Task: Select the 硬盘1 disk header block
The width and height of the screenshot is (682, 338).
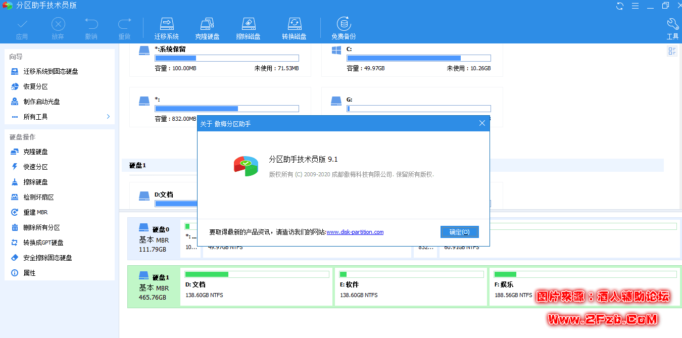Action: coord(154,286)
